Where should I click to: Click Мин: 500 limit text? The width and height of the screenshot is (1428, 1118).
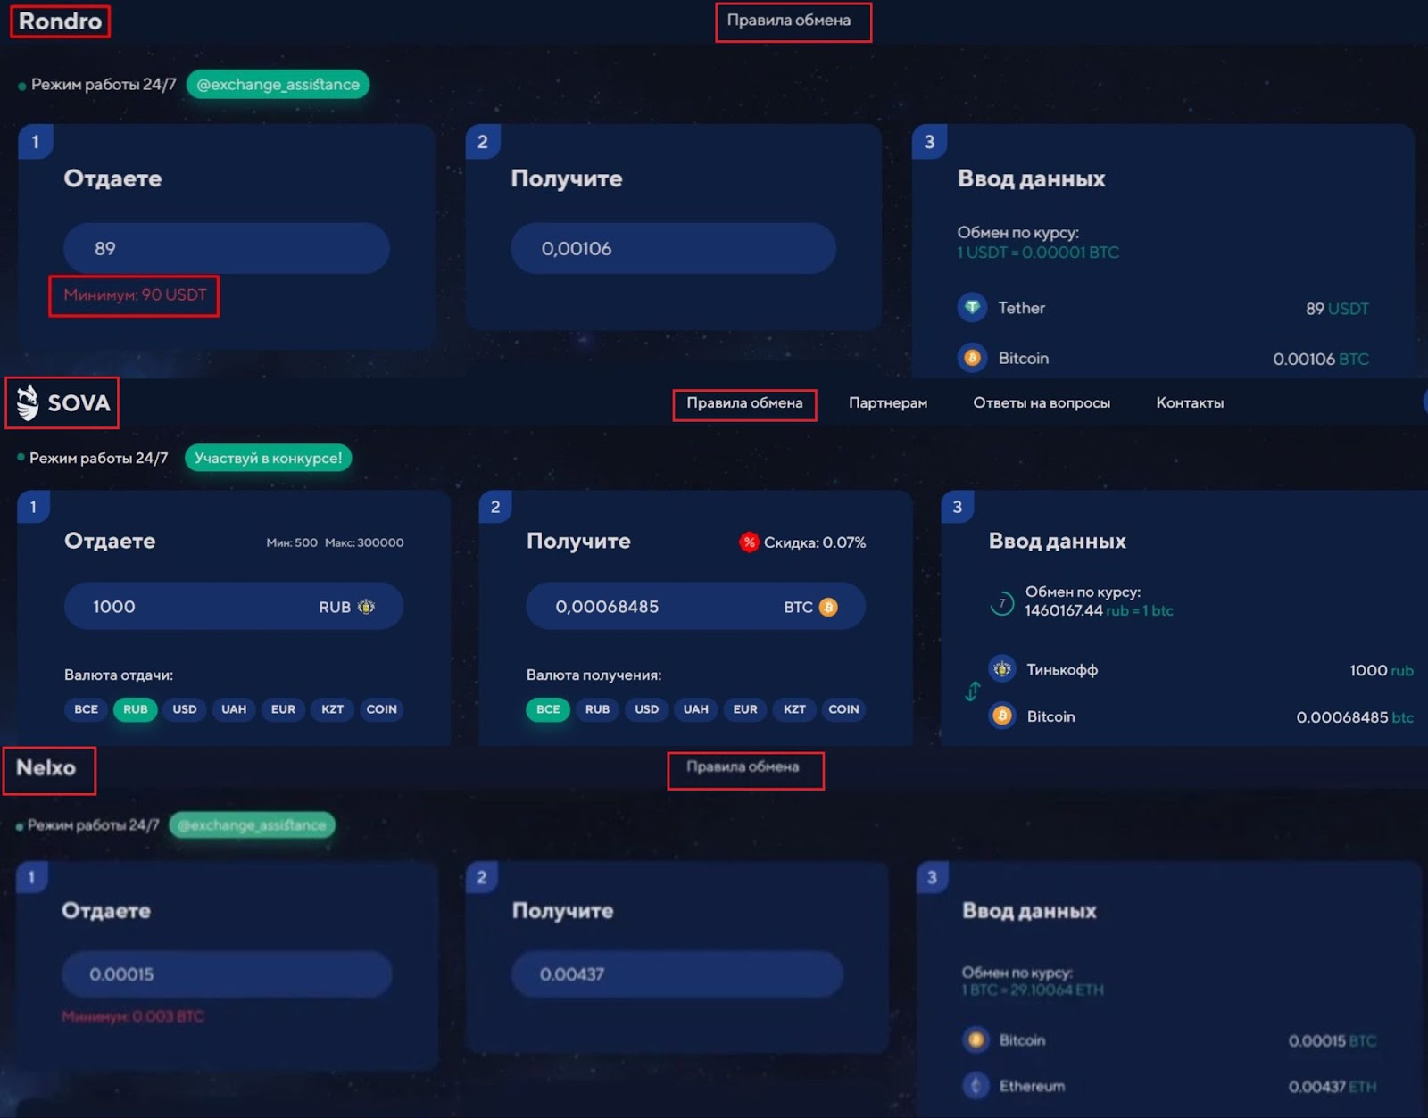(292, 542)
